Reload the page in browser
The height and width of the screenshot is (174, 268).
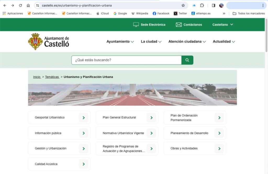(x=20, y=6)
